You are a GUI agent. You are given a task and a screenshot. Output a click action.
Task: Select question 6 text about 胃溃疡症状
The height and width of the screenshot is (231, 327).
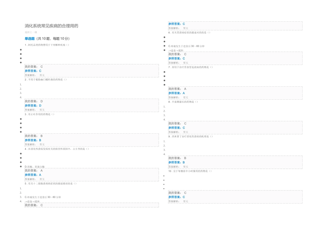(189, 33)
